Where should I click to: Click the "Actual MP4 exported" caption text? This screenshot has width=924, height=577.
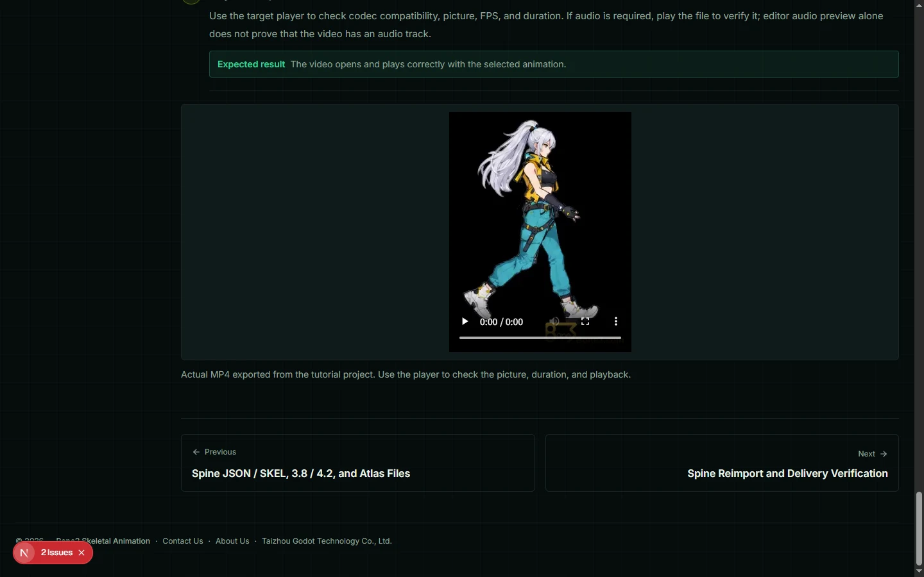(x=406, y=374)
